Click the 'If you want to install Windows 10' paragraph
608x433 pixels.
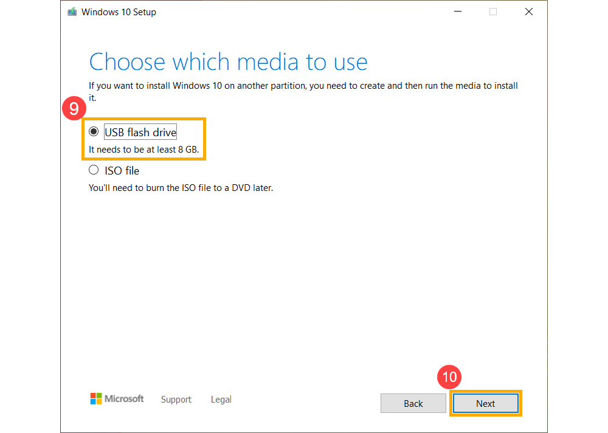pyautogui.click(x=303, y=92)
